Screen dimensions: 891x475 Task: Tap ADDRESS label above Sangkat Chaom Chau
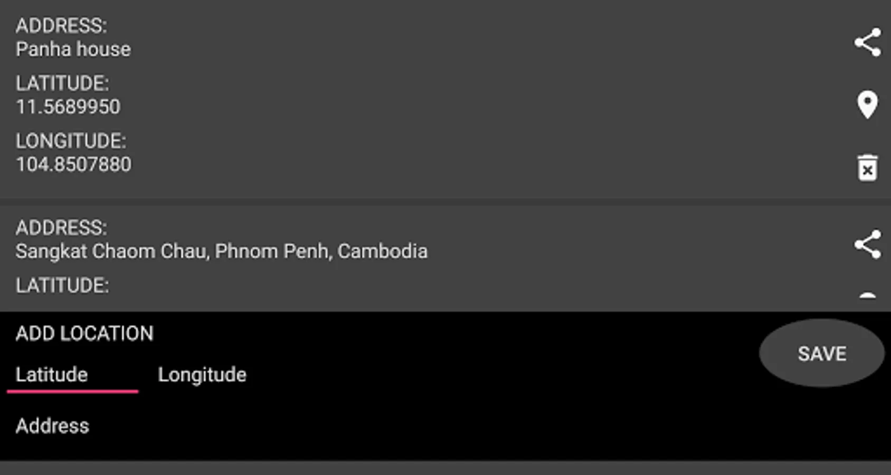[x=61, y=228]
